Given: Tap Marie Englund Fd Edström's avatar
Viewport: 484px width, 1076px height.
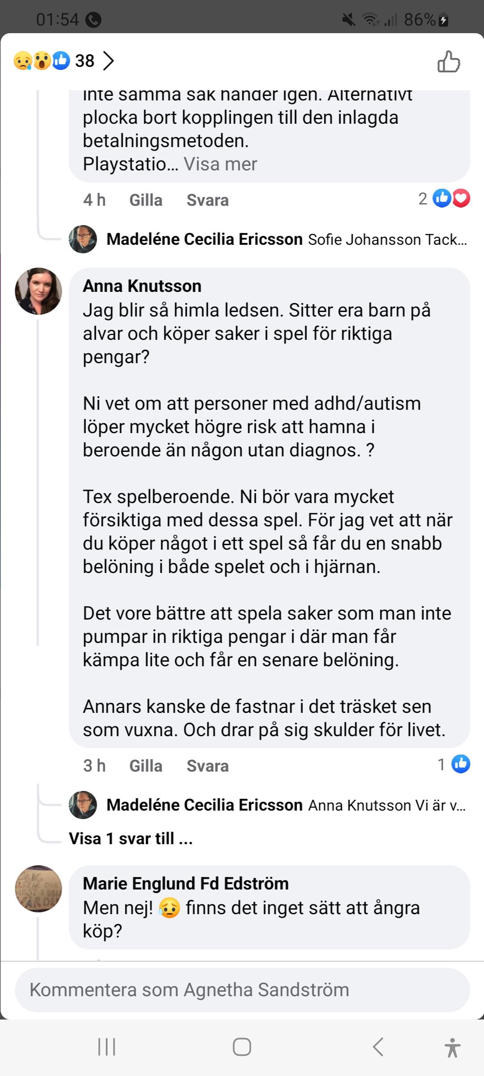Looking at the screenshot, I should click(x=39, y=889).
